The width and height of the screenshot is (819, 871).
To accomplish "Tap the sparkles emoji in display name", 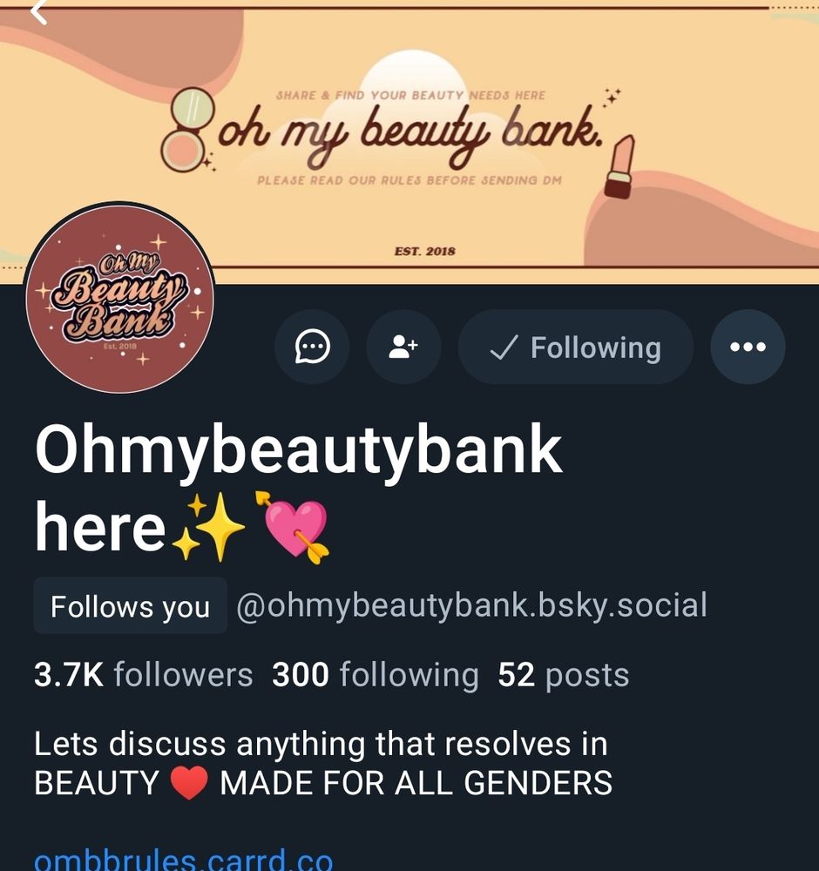I will click(x=208, y=527).
